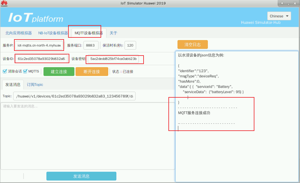Click the 以水浸设备的json信息为例 log line
Image resolution: width=300 pixels, height=183 pixels.
201,55
